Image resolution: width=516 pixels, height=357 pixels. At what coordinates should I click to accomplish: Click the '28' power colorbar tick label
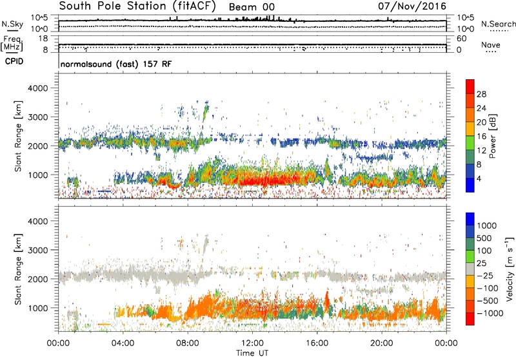point(481,94)
